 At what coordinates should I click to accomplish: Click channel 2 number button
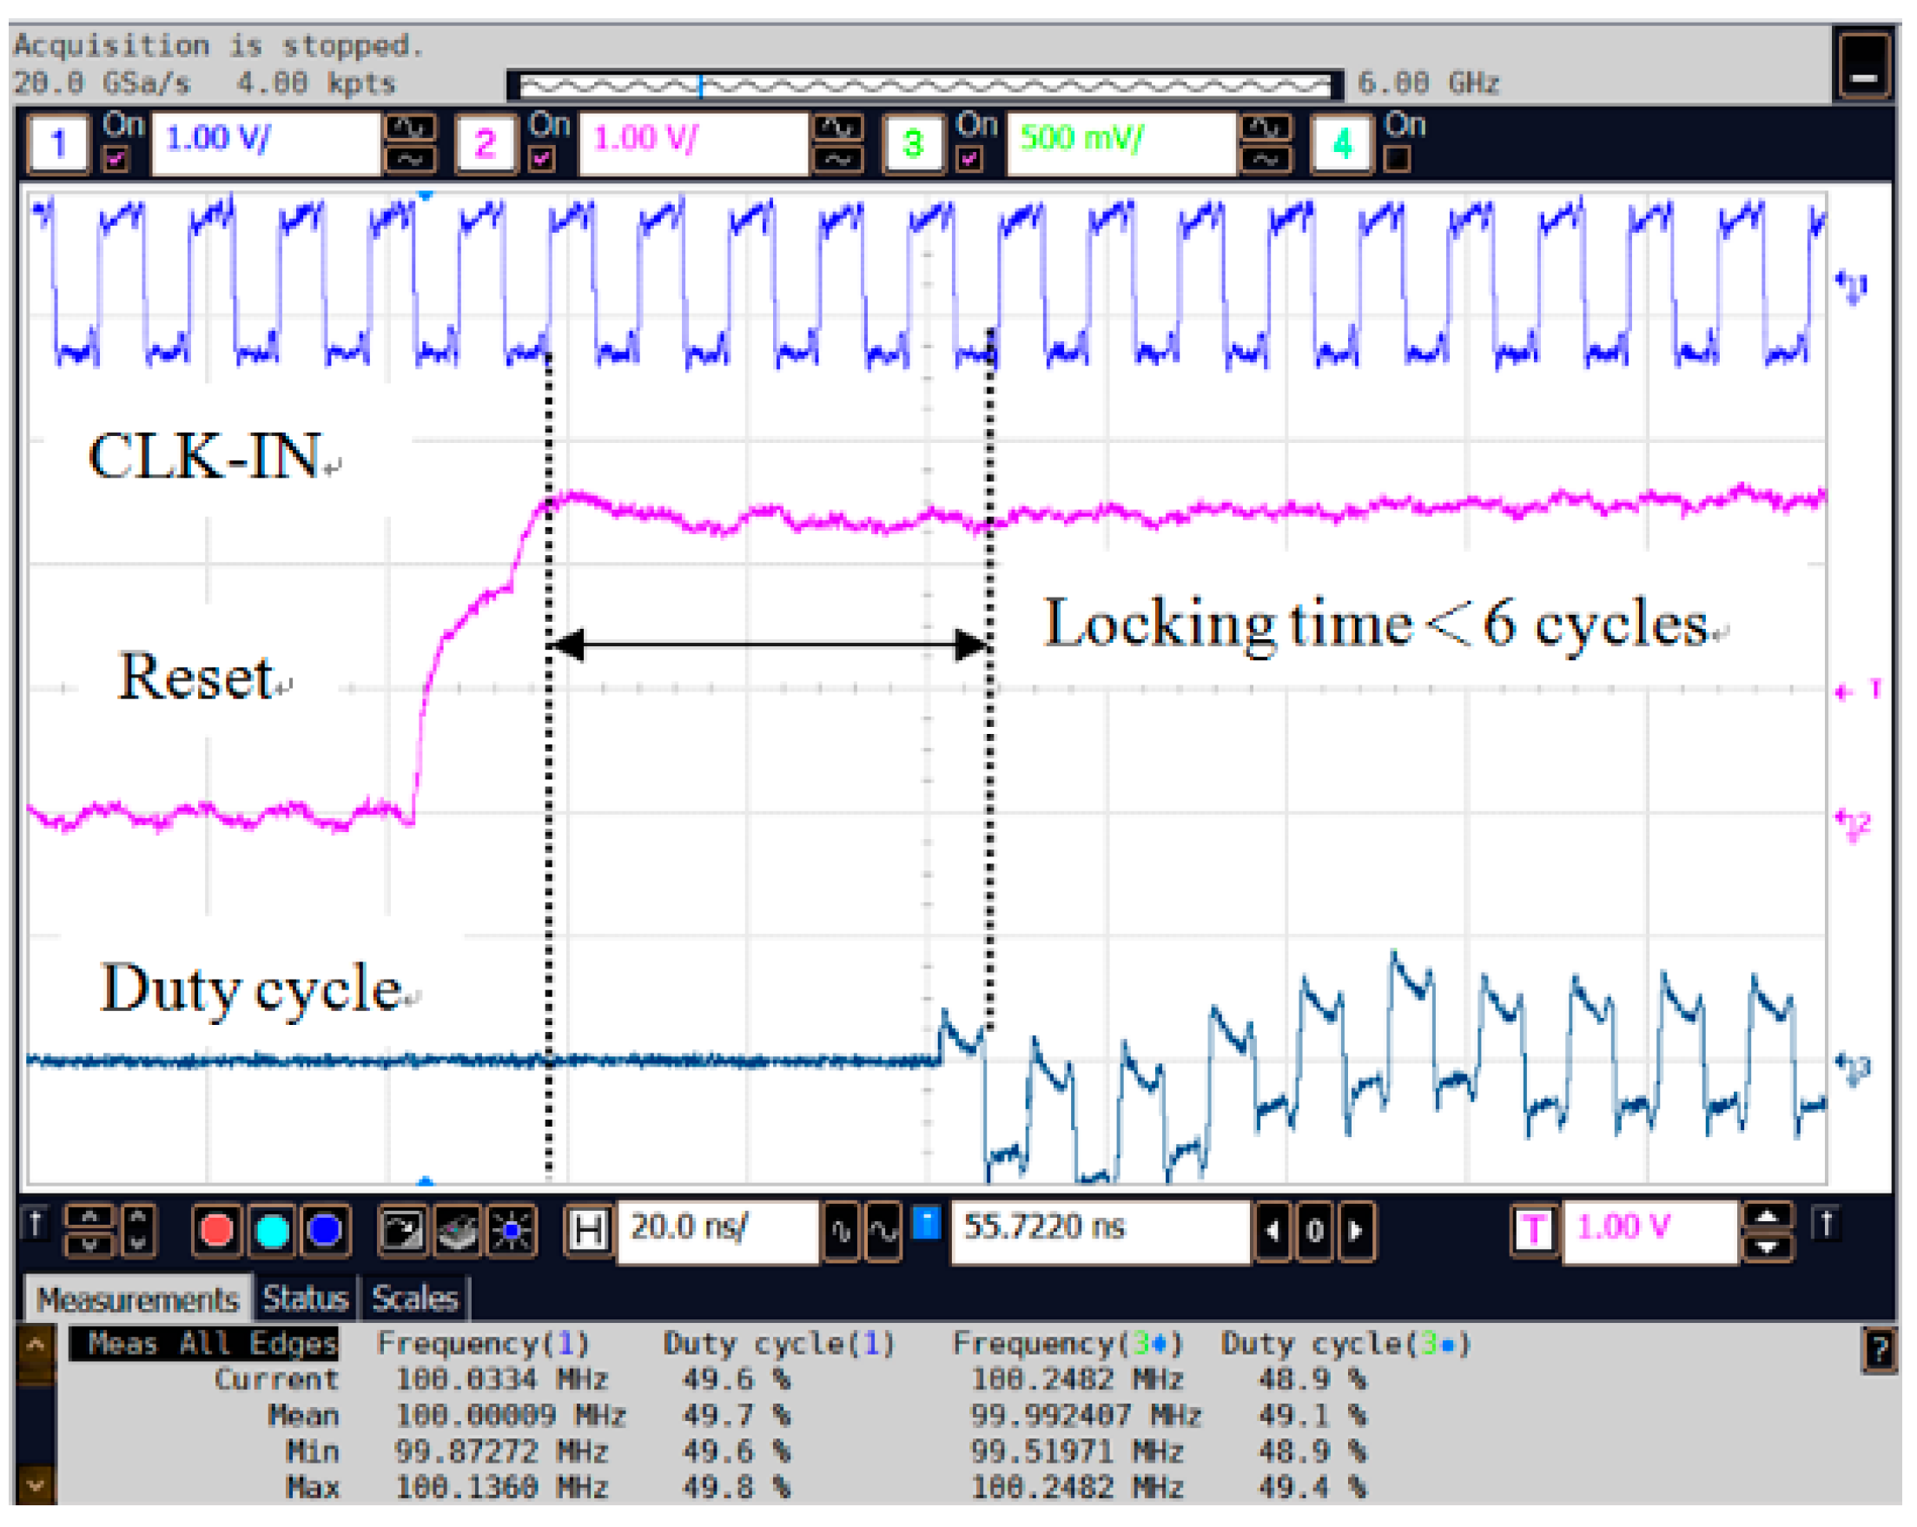[x=486, y=143]
